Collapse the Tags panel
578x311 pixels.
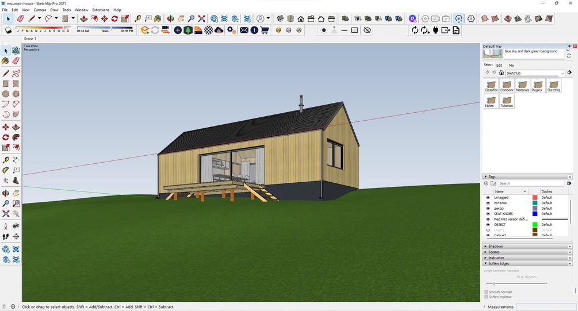tap(485, 176)
